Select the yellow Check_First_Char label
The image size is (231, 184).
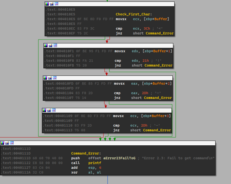pos(134,14)
